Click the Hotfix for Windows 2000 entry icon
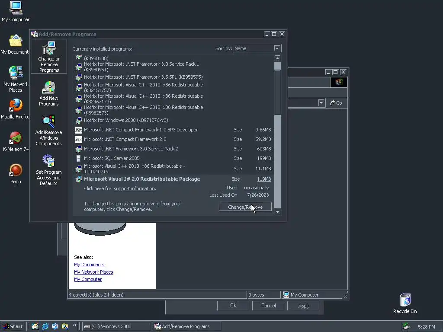The width and height of the screenshot is (443, 332). [x=79, y=121]
